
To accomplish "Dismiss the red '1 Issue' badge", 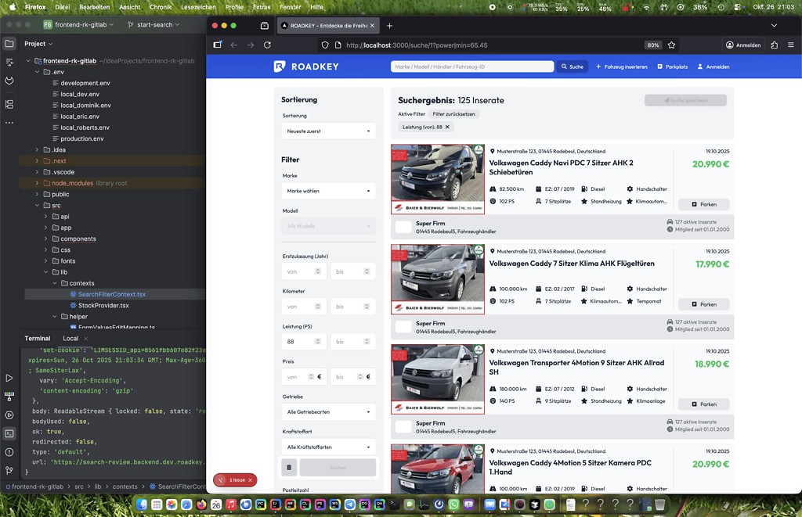I will [x=251, y=480].
